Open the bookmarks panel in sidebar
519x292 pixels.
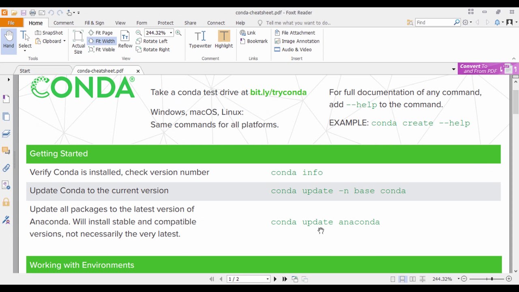click(6, 99)
